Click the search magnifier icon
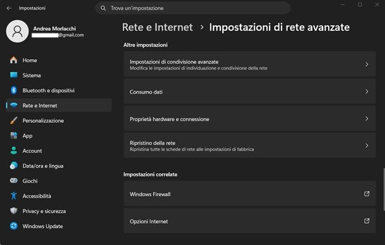Viewport: 385px width, 245px height. point(103,8)
